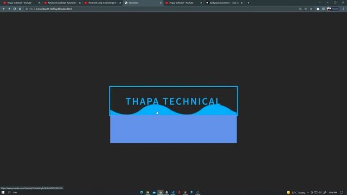The width and height of the screenshot is (347, 195).
Task: Open the Paused profile button
Action: 333,9
